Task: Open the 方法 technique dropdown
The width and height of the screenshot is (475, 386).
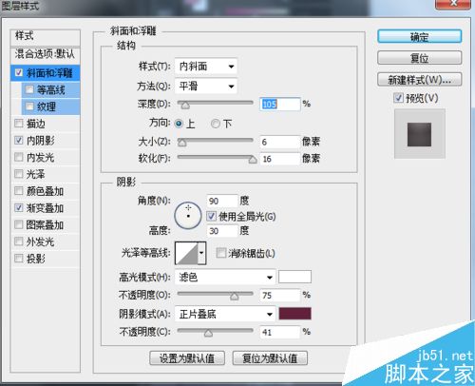Action: point(206,87)
